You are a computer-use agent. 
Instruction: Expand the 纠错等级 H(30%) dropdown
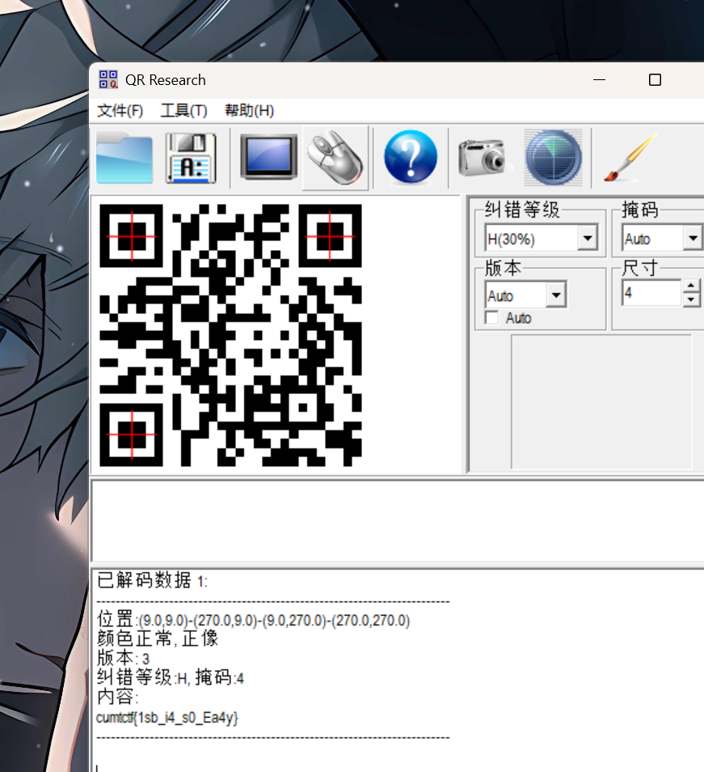588,240
